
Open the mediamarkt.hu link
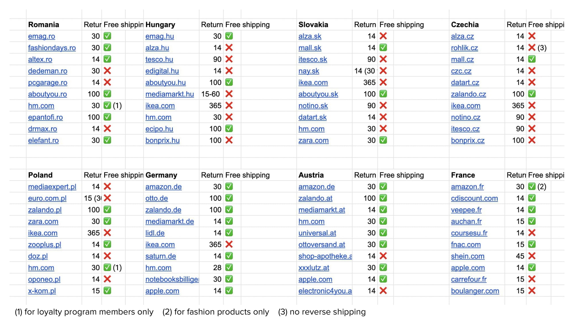pyautogui.click(x=170, y=94)
